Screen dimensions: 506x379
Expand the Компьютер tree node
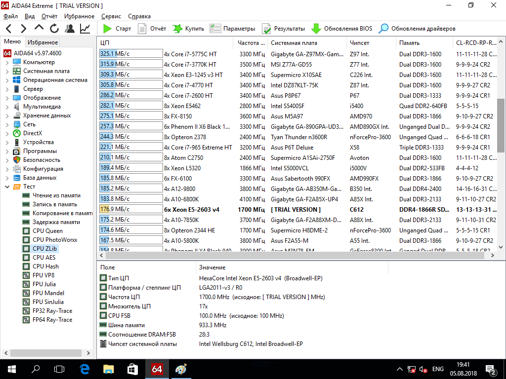pos(7,62)
